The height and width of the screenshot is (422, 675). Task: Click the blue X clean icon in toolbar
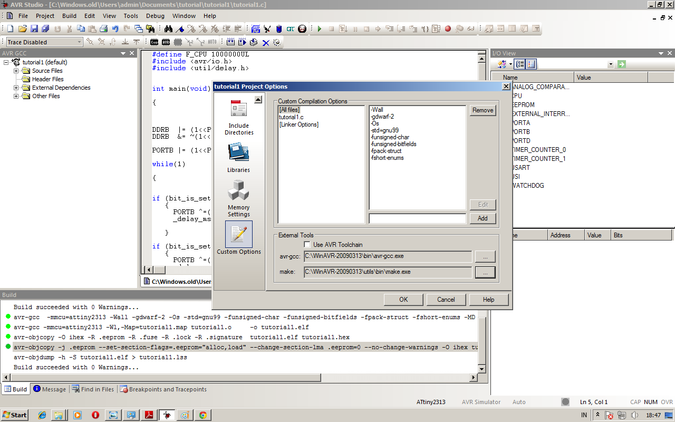(265, 42)
